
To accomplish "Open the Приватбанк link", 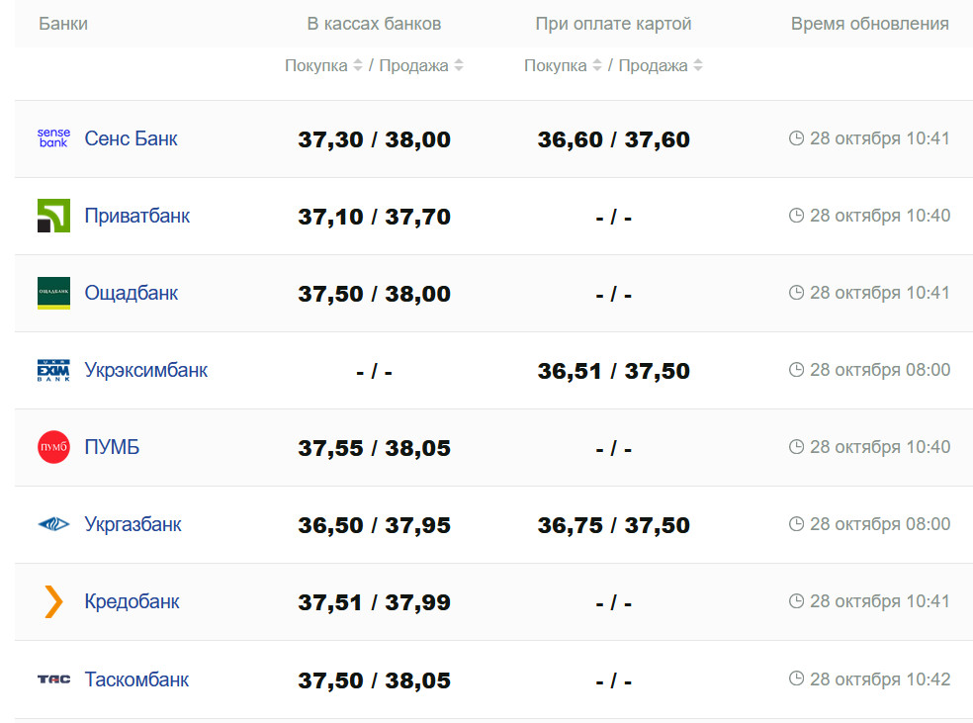I will [137, 216].
